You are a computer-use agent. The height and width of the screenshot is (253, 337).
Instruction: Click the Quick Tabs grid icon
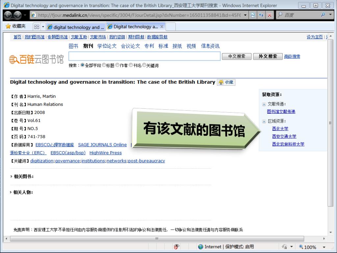pyautogui.click(x=37, y=27)
